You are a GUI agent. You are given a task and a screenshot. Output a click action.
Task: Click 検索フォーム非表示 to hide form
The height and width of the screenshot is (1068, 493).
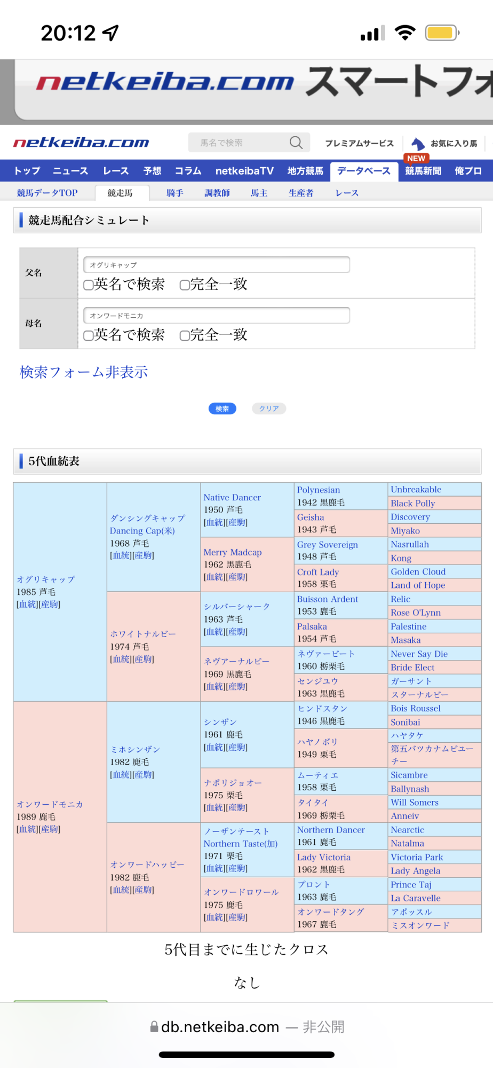coord(84,372)
